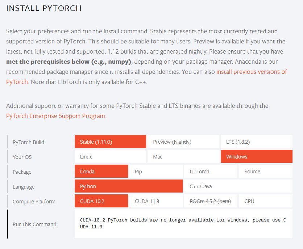Select C++ / Java language
The height and width of the screenshot is (249, 303).
coord(238,186)
